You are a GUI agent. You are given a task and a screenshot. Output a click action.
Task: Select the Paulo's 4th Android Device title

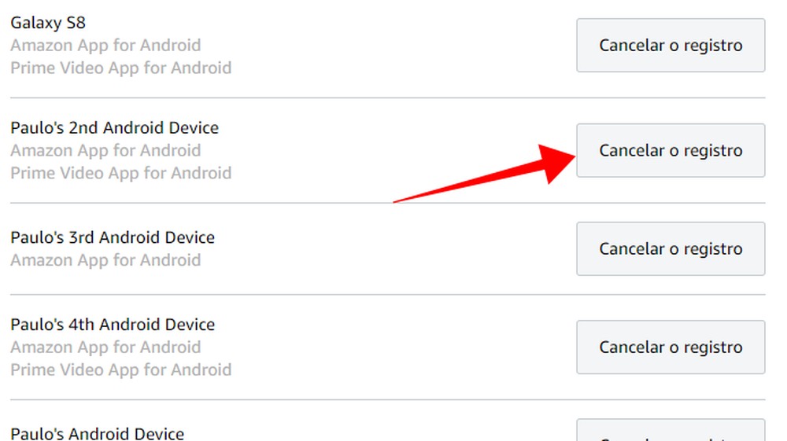pos(113,325)
